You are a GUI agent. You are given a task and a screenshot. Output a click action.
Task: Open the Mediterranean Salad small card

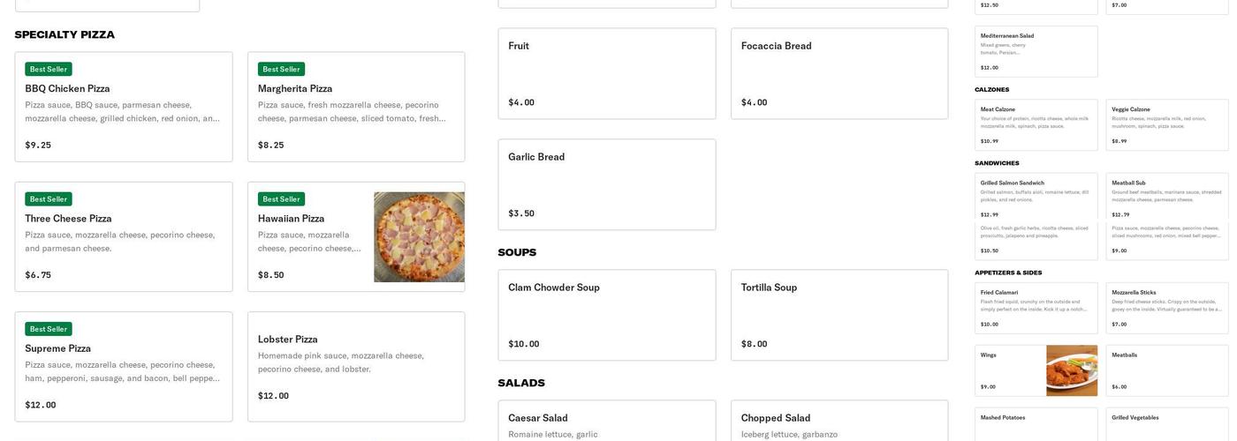[x=1036, y=51]
